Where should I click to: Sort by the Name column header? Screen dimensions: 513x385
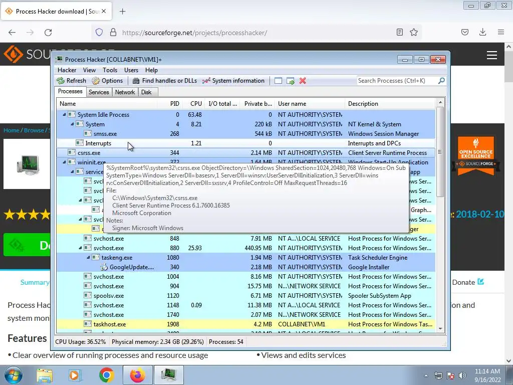pyautogui.click(x=107, y=104)
